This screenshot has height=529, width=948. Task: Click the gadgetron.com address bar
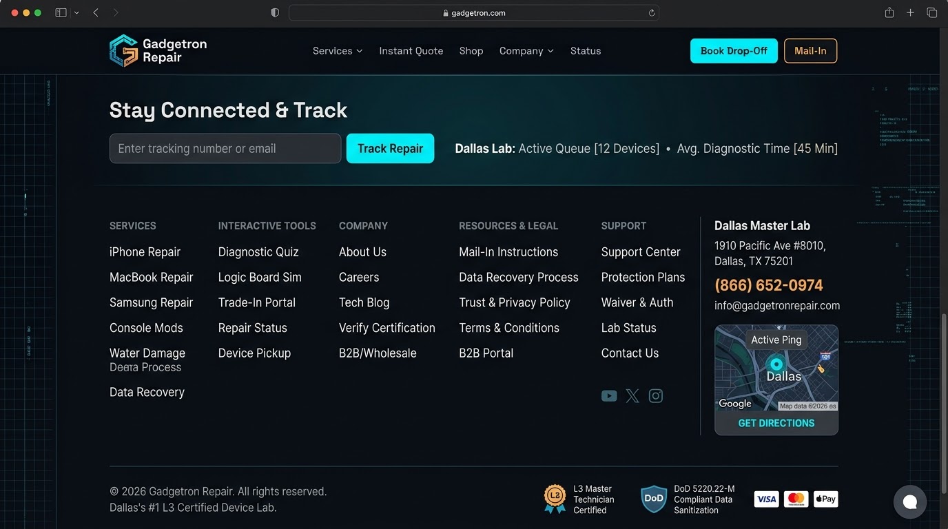474,13
